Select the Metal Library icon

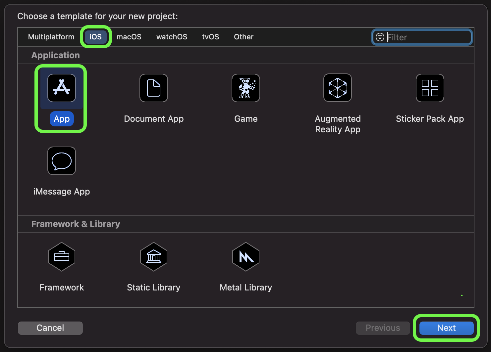pos(246,257)
